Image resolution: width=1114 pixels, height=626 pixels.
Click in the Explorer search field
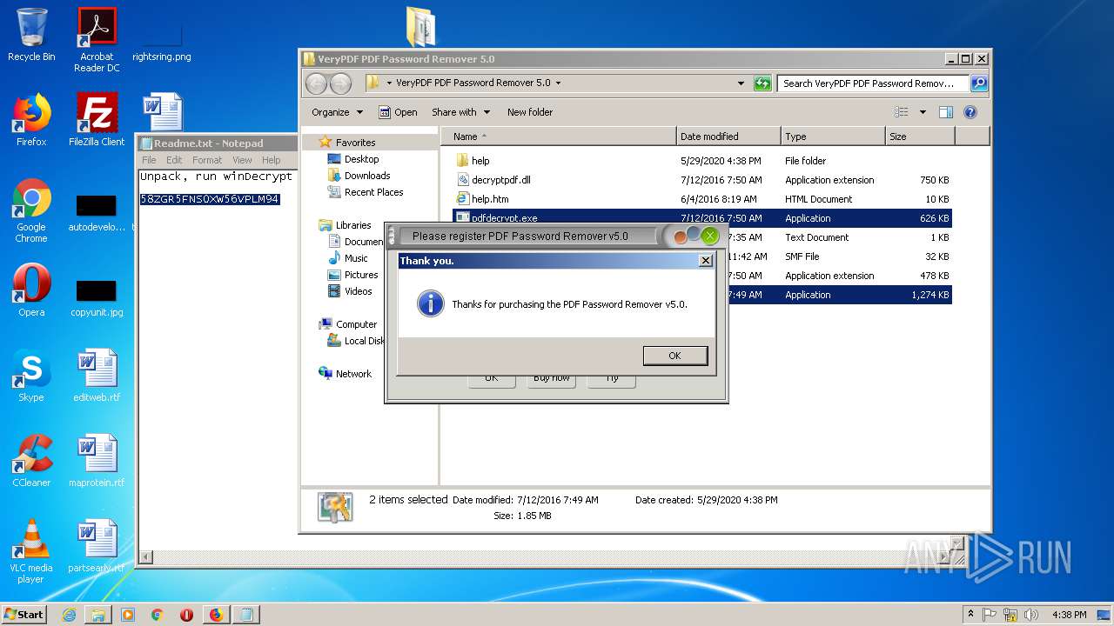(x=872, y=83)
